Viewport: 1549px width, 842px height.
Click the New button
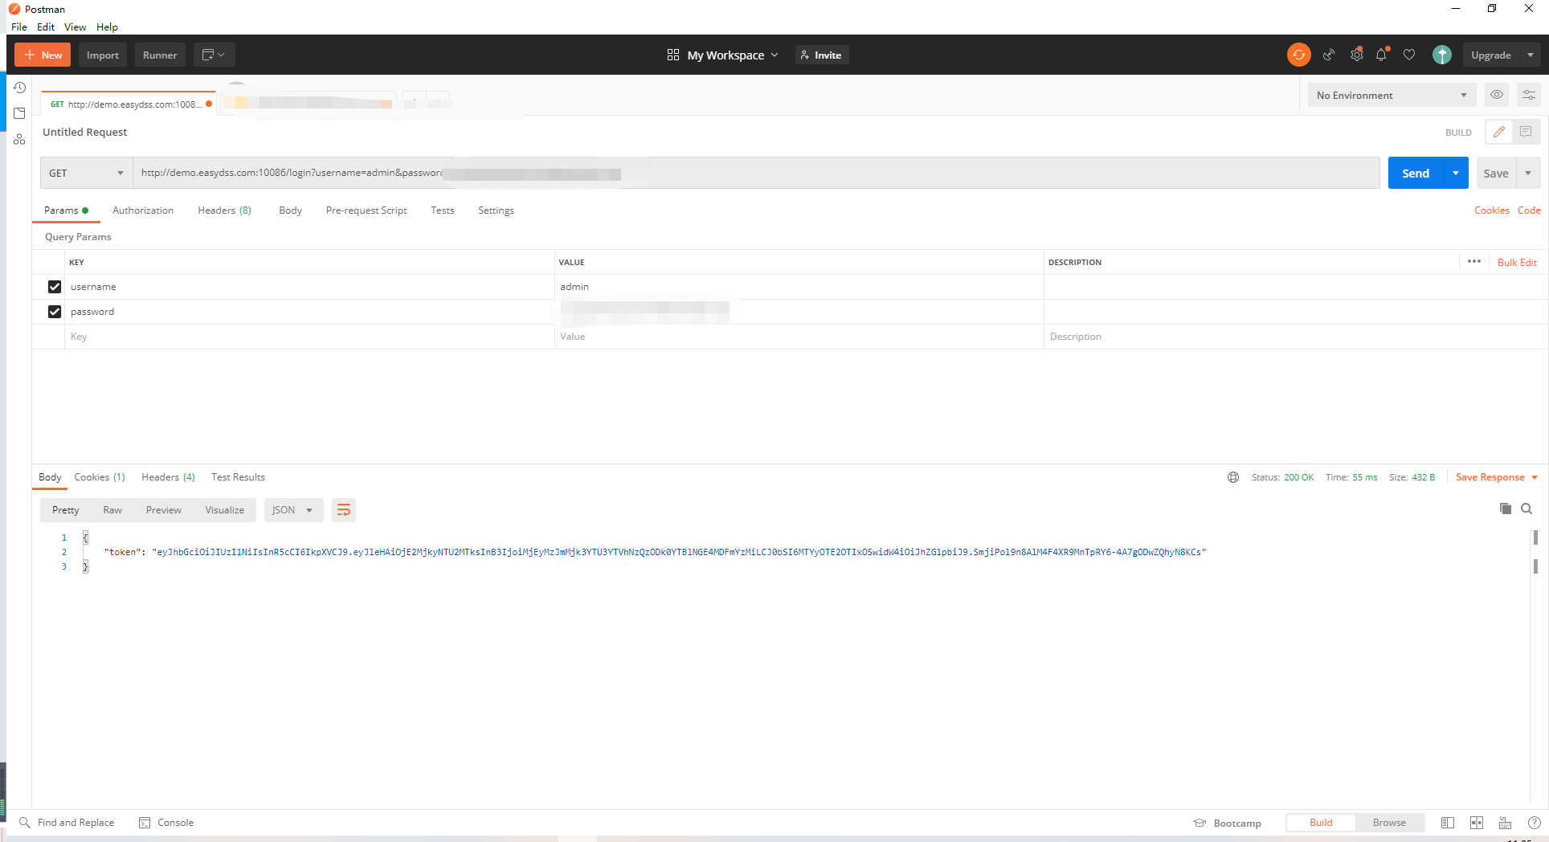43,55
